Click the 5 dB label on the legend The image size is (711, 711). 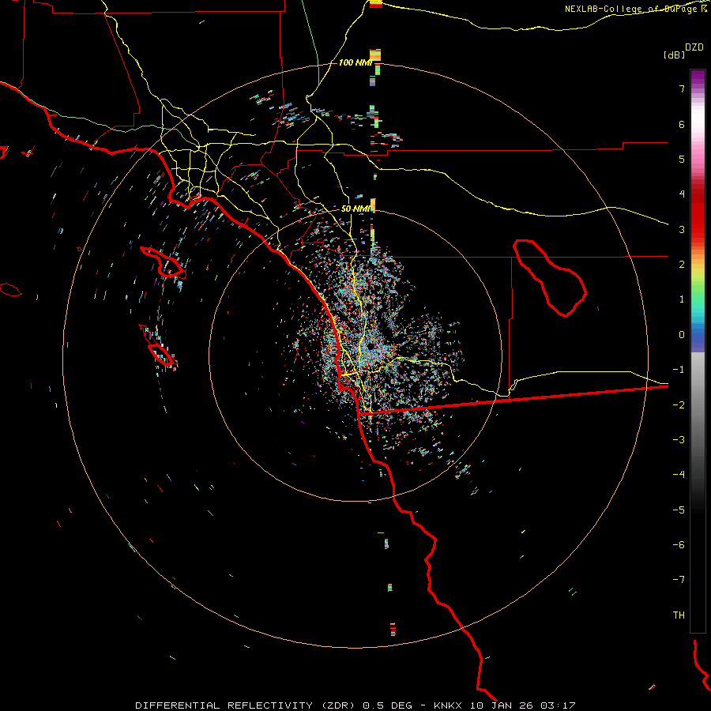point(682,159)
